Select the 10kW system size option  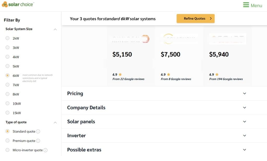(8, 104)
